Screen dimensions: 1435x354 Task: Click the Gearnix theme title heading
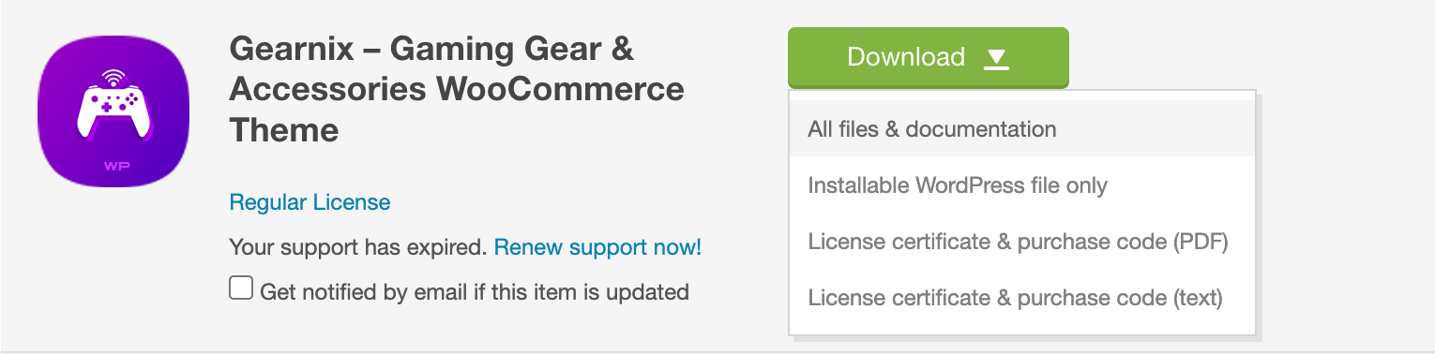(x=457, y=90)
